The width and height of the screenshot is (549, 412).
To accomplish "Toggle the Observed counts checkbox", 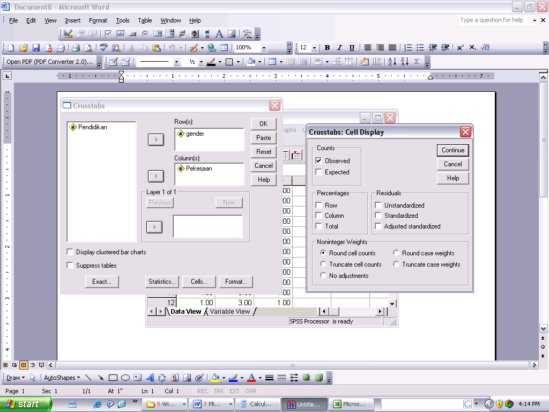I will tap(318, 161).
